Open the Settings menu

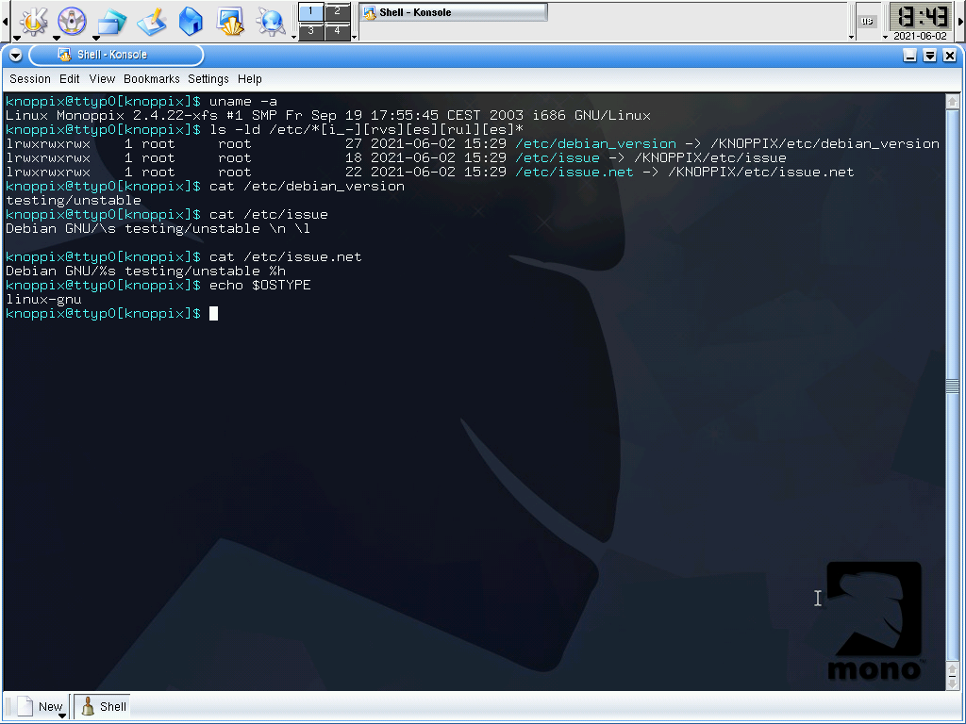pos(208,79)
